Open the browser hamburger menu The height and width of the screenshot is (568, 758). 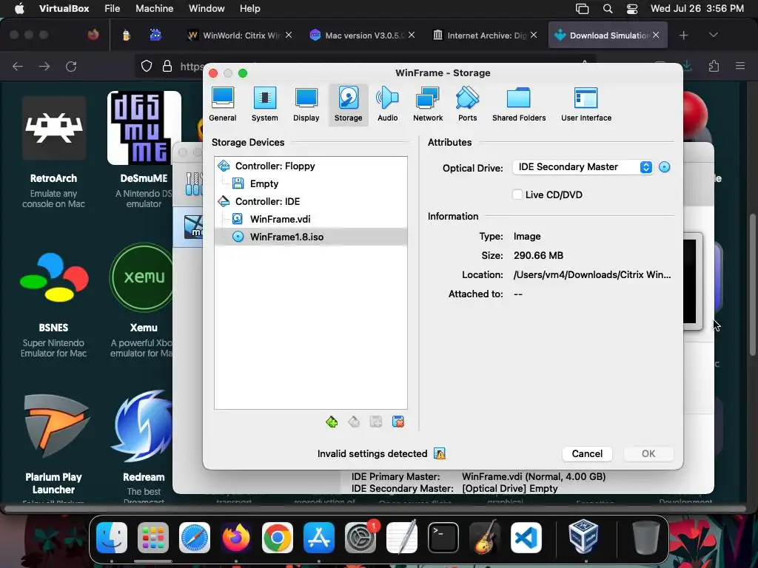(x=740, y=66)
